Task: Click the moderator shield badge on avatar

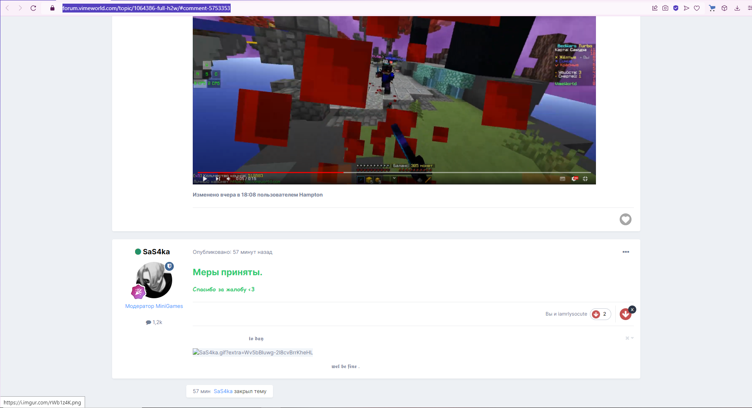Action: [x=169, y=266]
